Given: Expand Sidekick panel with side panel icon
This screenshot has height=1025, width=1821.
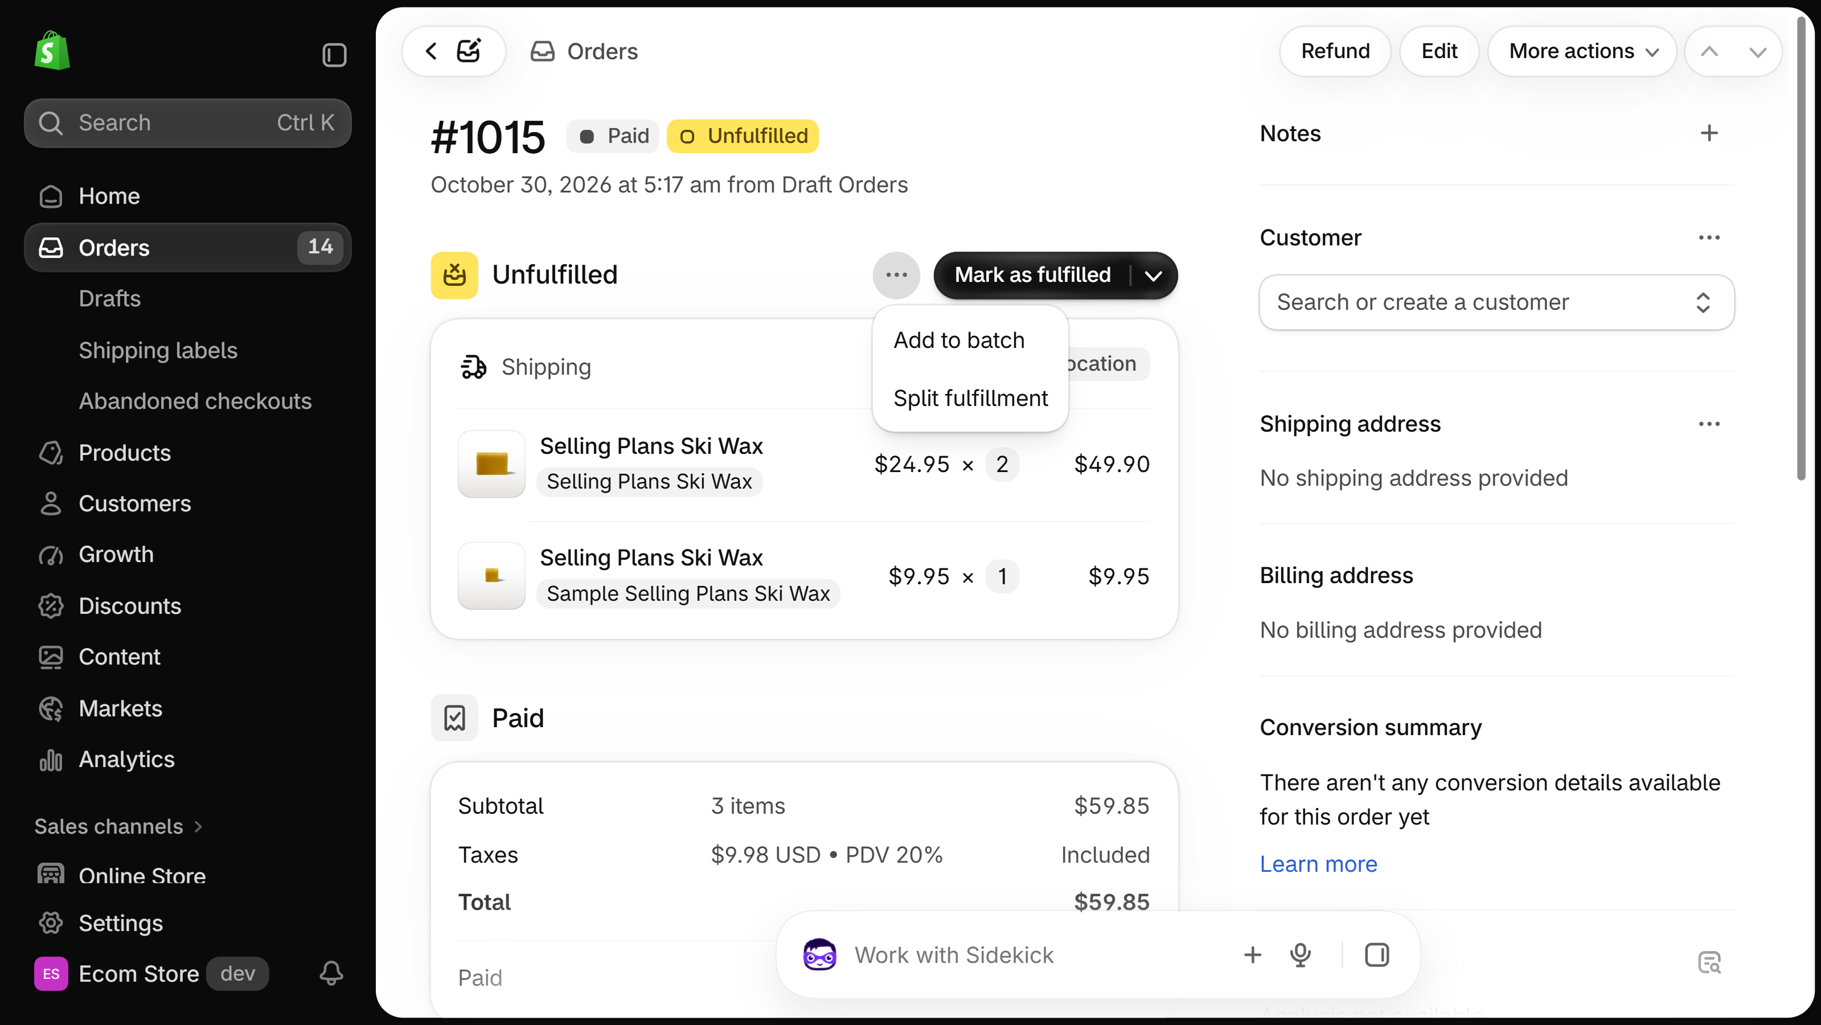Looking at the screenshot, I should (x=1376, y=955).
